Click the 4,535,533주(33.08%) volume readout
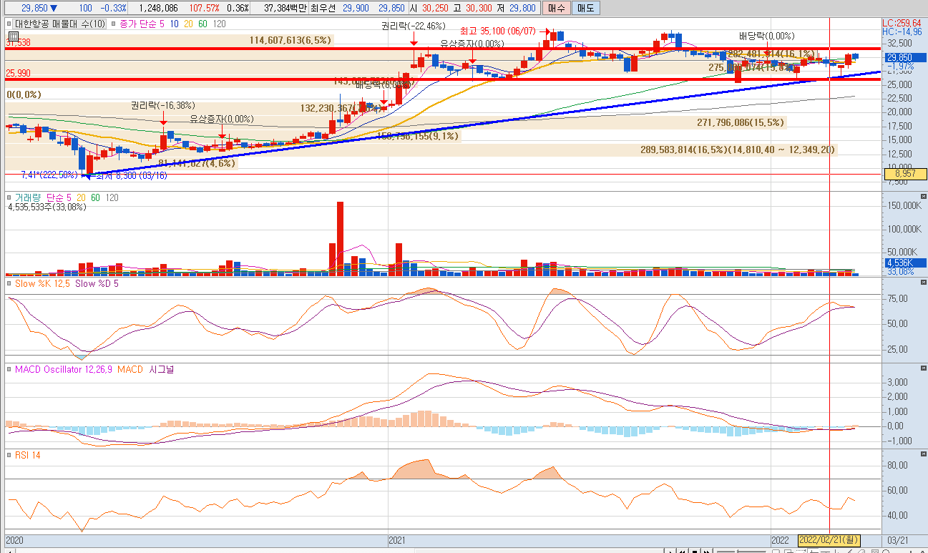The image size is (928, 553). click(47, 207)
